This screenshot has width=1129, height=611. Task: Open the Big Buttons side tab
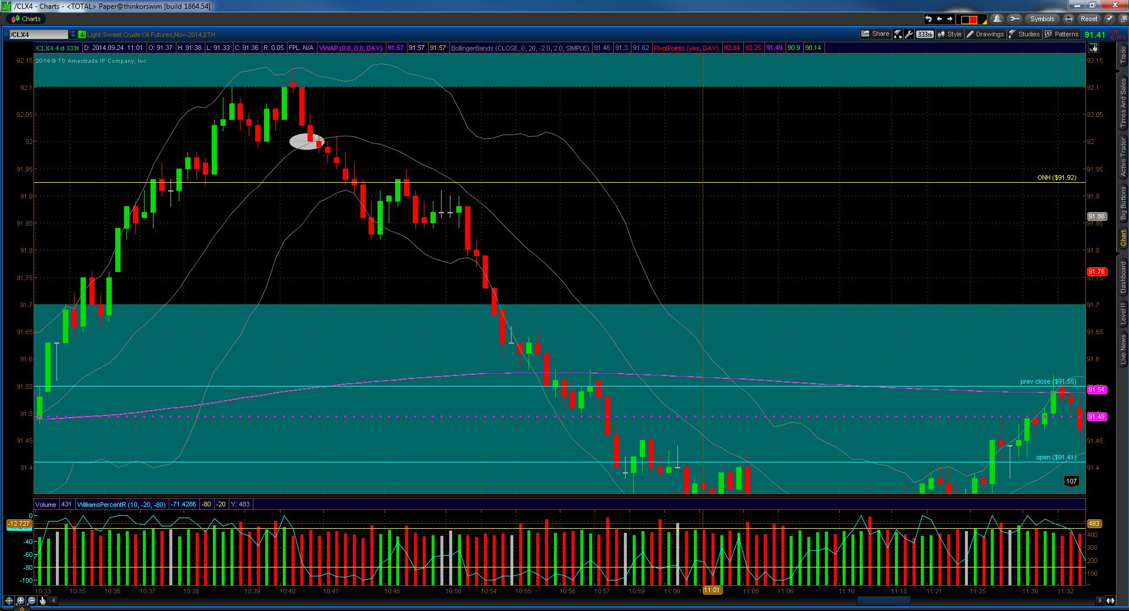tap(1123, 203)
